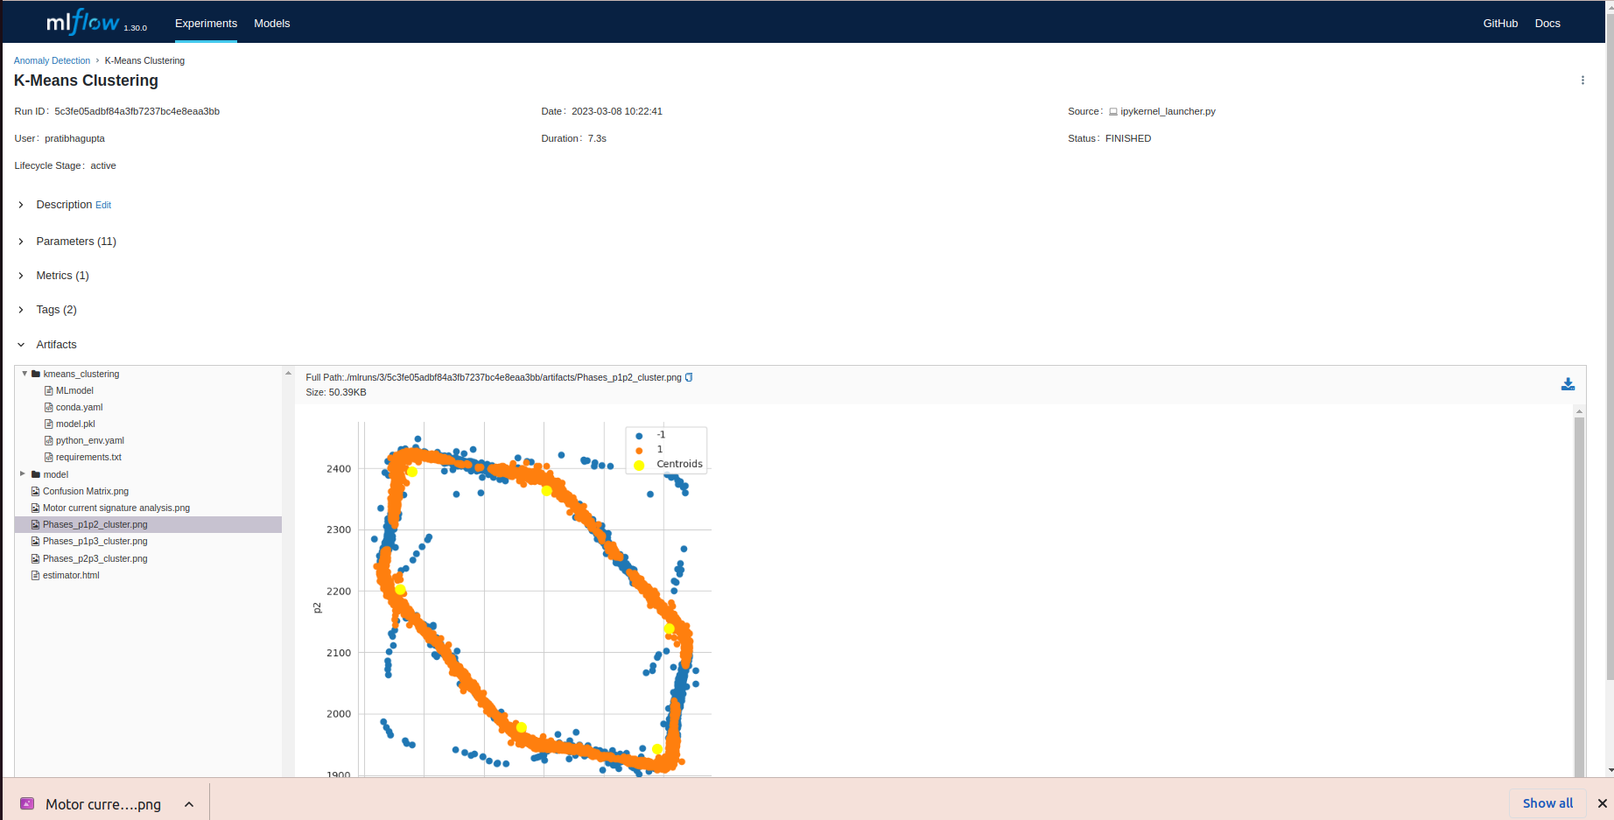Close the browser download bar
The image size is (1614, 820).
[1602, 803]
